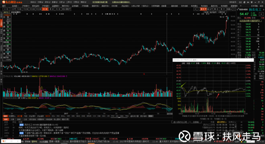Select 月线 monthly period

tap(58, 9)
